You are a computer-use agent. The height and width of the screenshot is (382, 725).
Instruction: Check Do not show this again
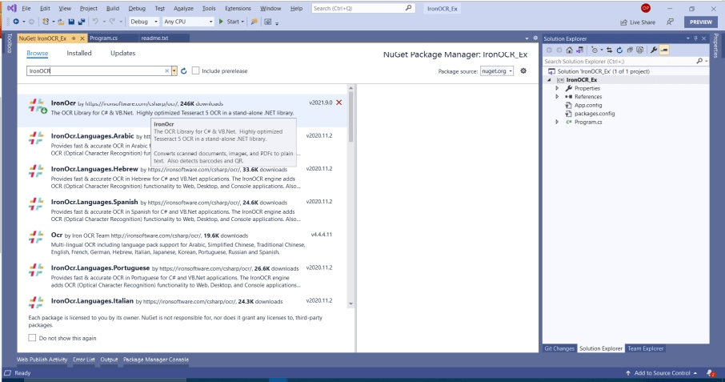click(x=32, y=338)
